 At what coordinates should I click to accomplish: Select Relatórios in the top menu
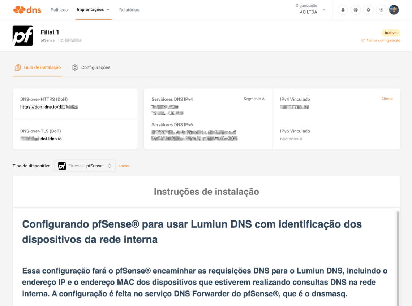[129, 10]
